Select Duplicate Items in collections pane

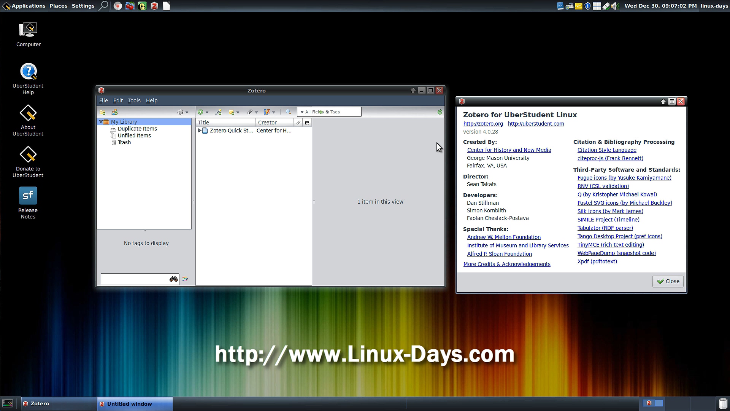(x=137, y=129)
